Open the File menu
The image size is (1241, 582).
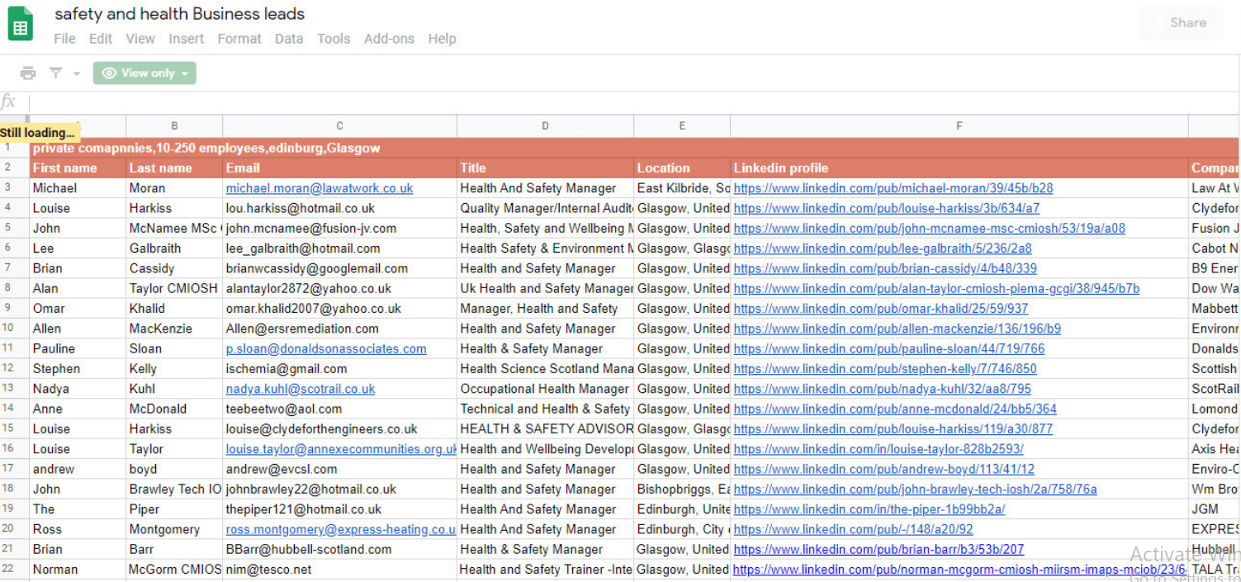pos(64,39)
